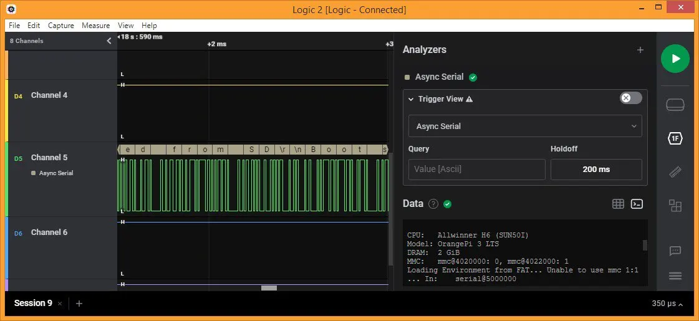Open the Extensions blocks icon in sidebar

point(675,205)
